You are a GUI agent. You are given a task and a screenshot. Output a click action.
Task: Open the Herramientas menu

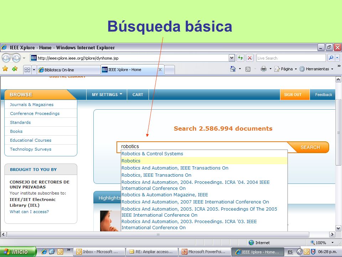click(x=316, y=69)
